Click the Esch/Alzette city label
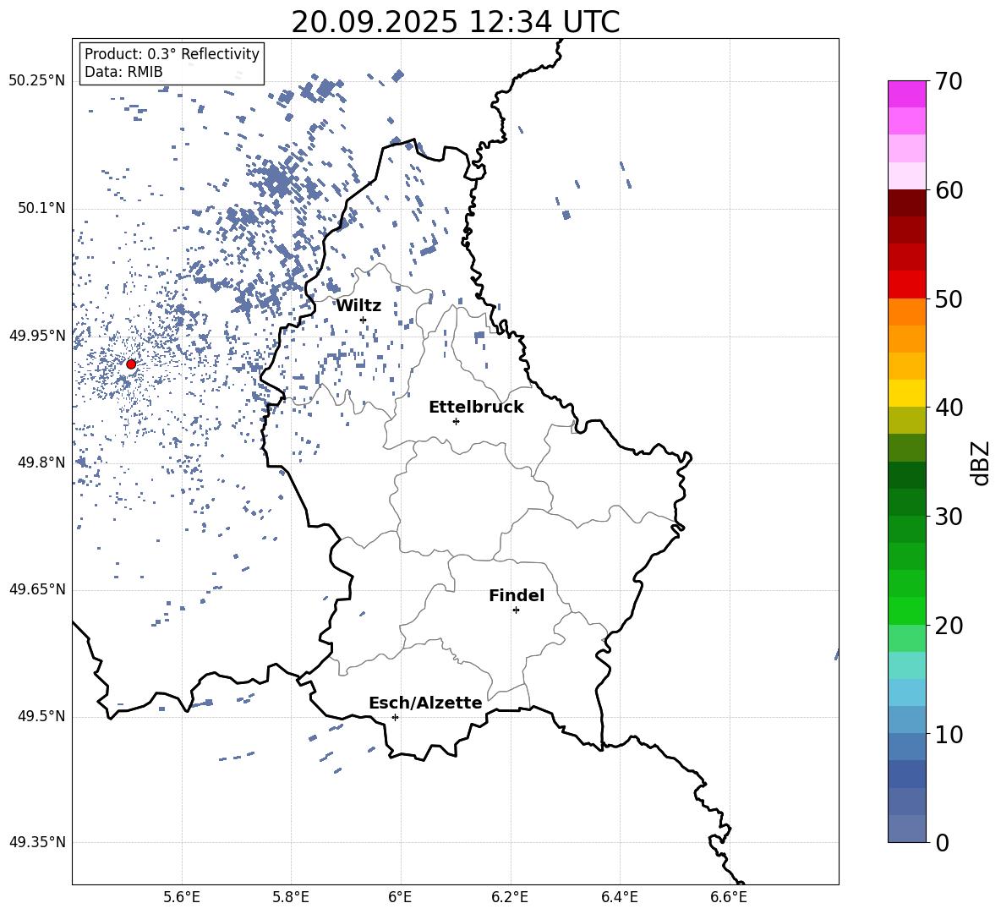Image resolution: width=1001 pixels, height=914 pixels. click(425, 703)
